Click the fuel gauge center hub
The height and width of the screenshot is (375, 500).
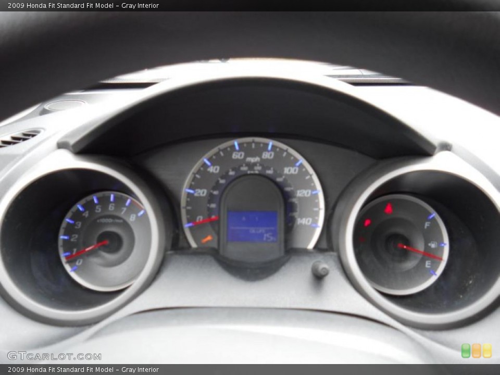[x=397, y=245]
